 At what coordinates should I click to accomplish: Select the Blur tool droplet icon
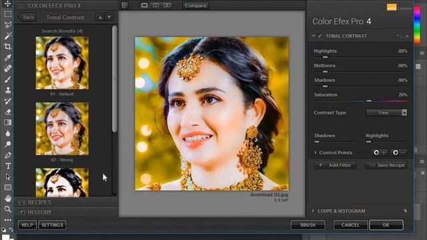point(7,133)
